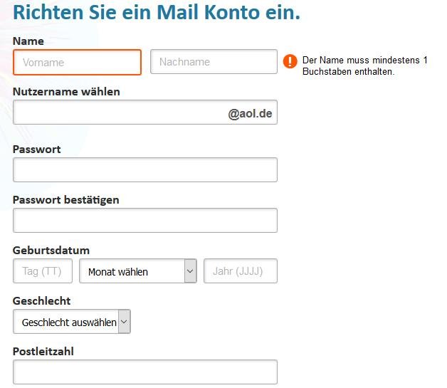This screenshot has height=388, width=447.
Task: Click the Nutzername wählen label
Action: pos(66,92)
